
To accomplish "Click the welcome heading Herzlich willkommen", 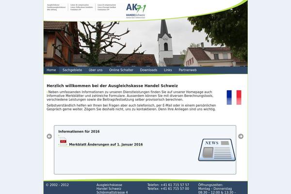I will 113,86.
